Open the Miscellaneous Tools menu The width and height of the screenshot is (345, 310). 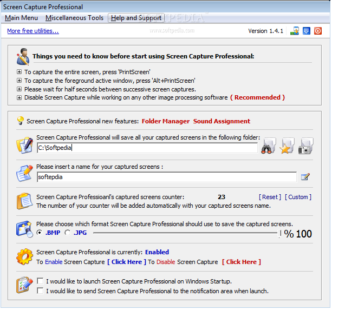point(74,18)
